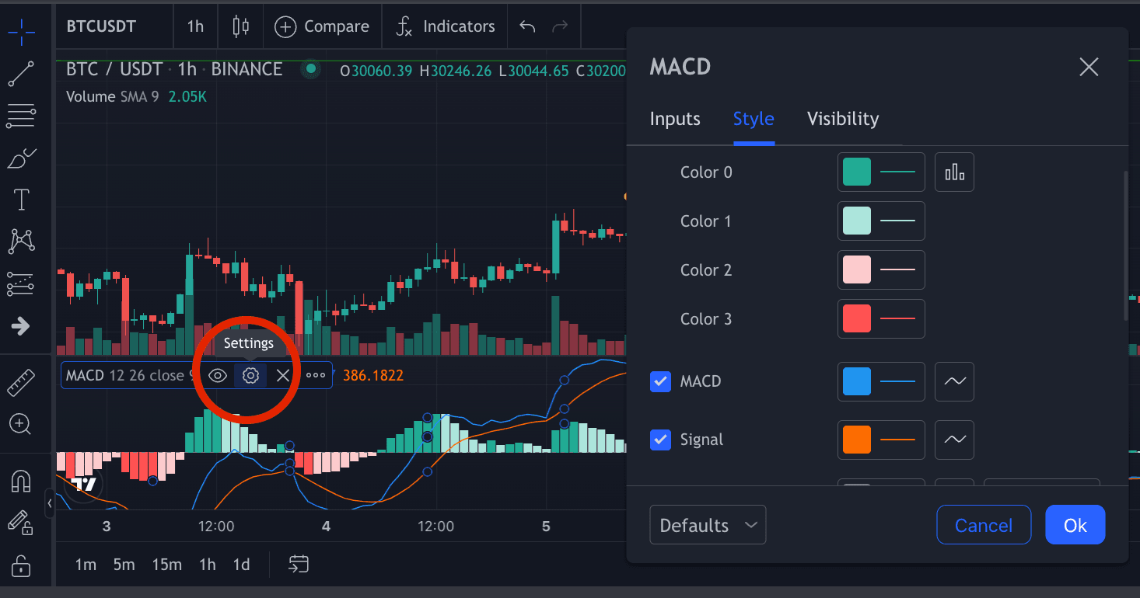Open the Measure ruler tool
This screenshot has height=598, width=1140.
[x=21, y=384]
